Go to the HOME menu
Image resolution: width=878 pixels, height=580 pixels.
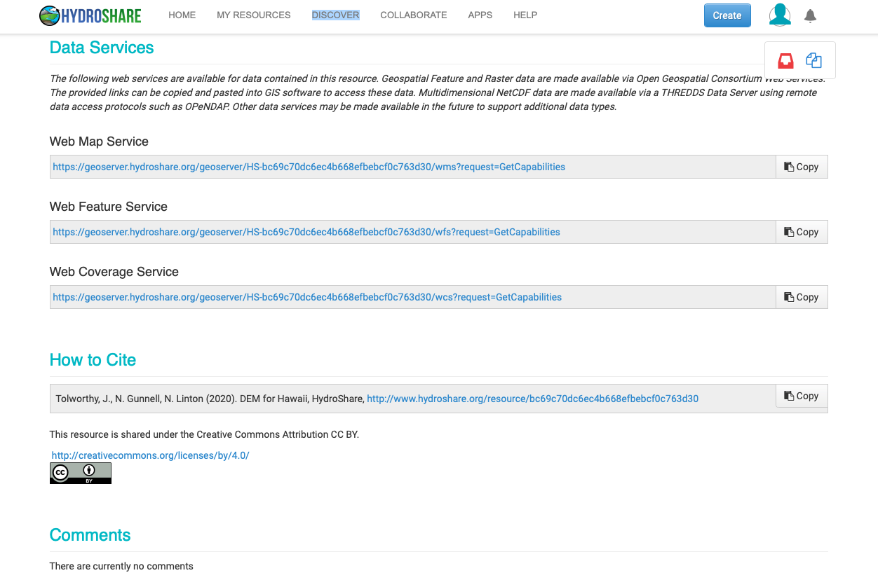coord(182,15)
